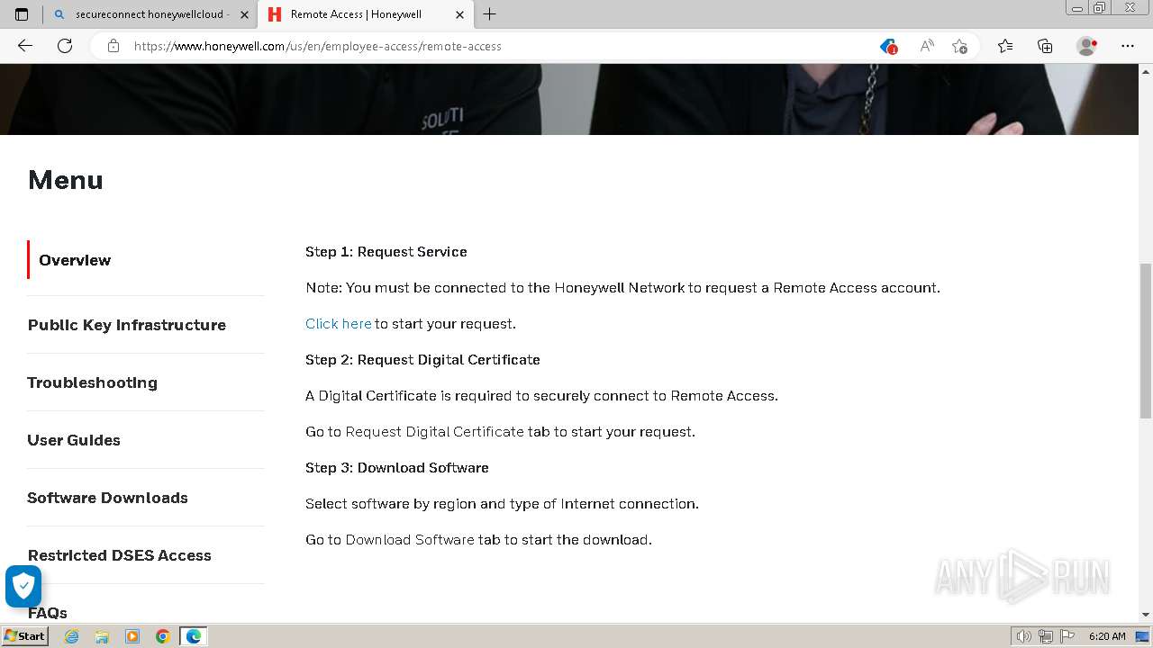
Task: Open Restricted DSES Access menu item
Action: [x=120, y=555]
